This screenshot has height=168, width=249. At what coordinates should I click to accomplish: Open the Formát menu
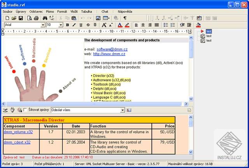[x=62, y=12]
